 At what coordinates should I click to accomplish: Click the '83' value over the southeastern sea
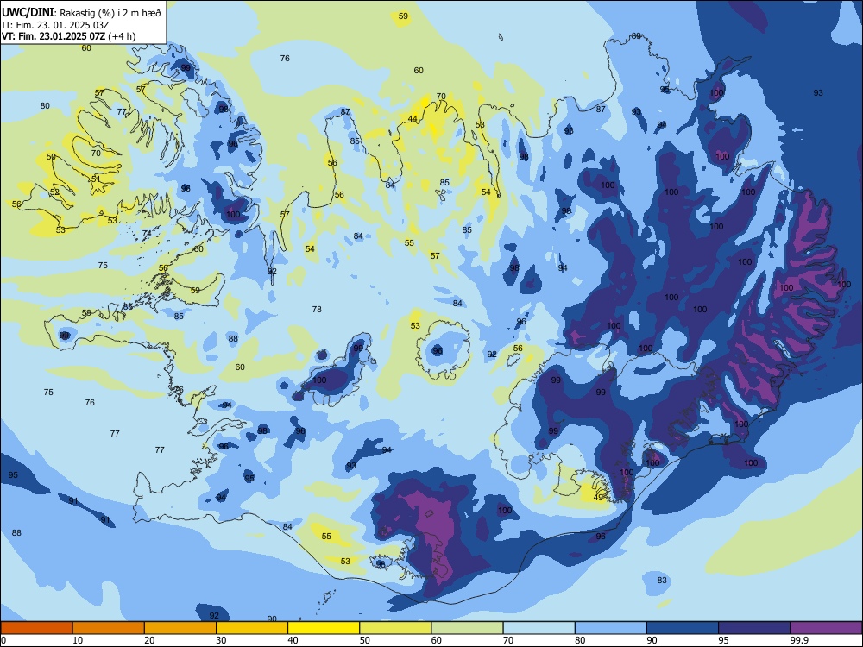(662, 580)
